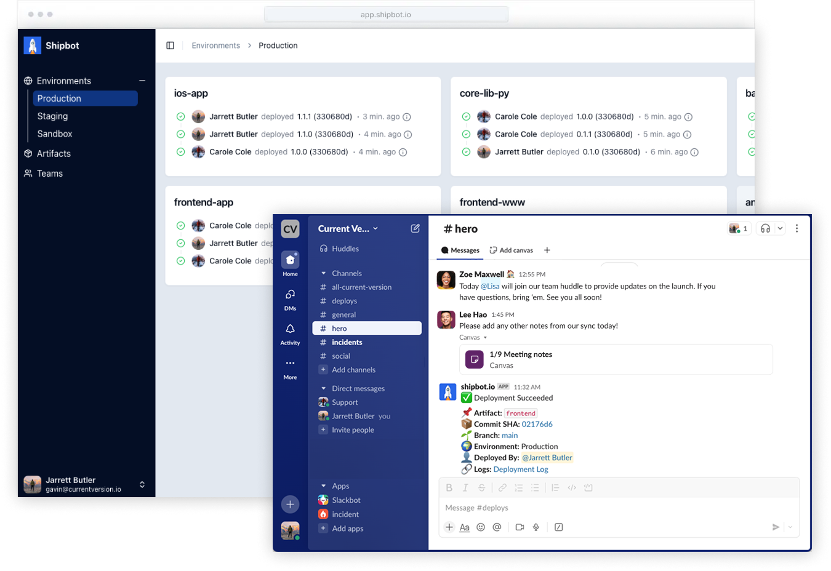831x571 pixels.
Task: Show info for core-lib-py 1.0.0 deployment
Action: 689,117
